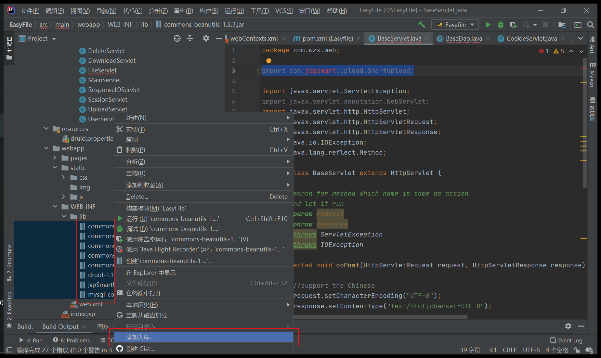Close the pom.xml (Easyfile) tab
The width and height of the screenshot is (601, 358).
tap(359, 39)
